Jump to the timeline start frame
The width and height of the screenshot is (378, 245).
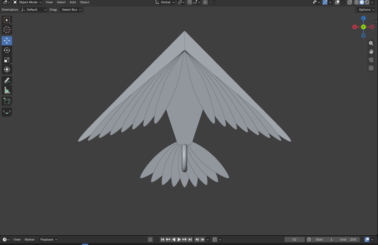[x=162, y=240]
